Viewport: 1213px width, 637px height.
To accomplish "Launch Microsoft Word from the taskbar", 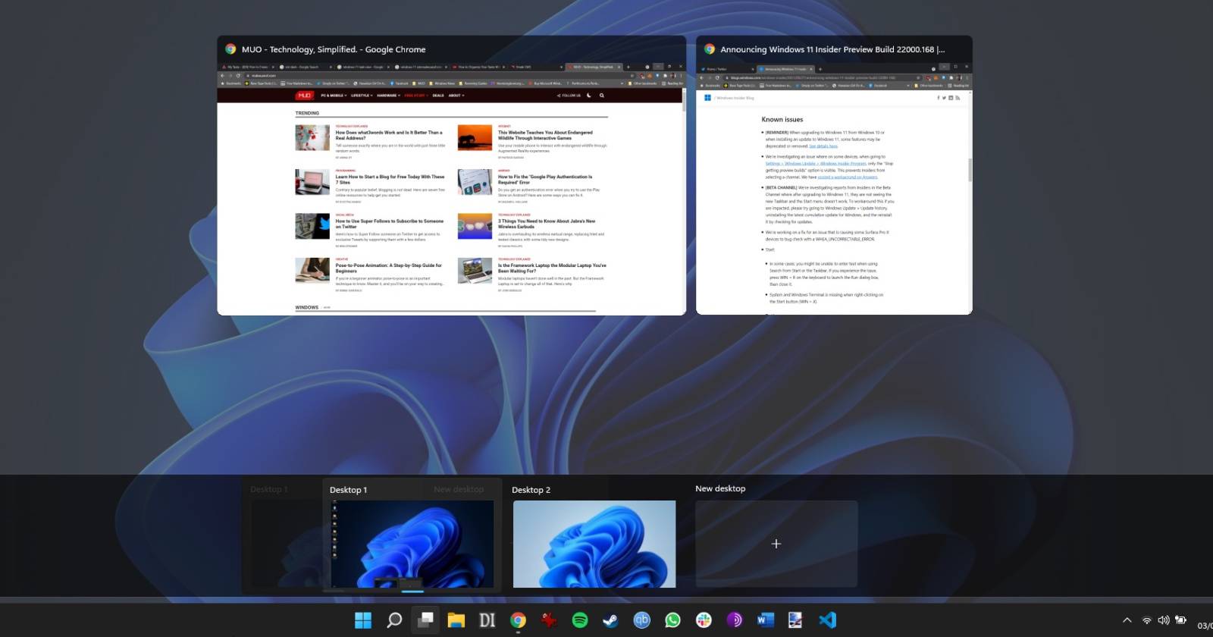I will pos(765,620).
